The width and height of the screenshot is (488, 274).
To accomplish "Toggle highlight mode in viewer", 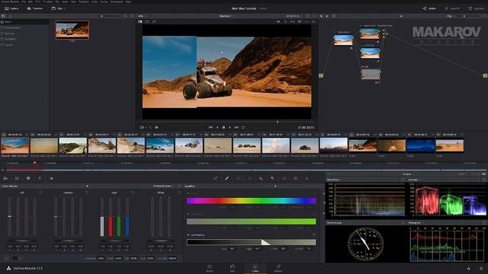I will pos(154,22).
